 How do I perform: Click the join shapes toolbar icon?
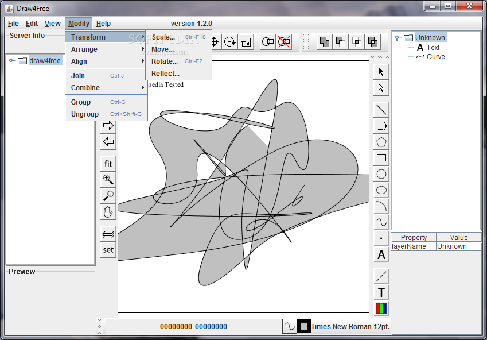tap(268, 42)
